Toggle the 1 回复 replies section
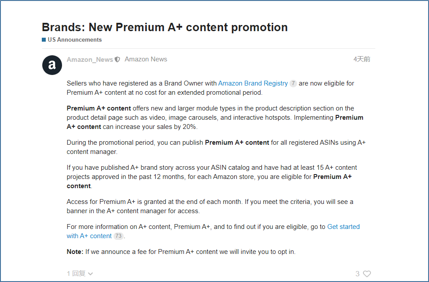The height and width of the screenshot is (282, 429). (x=77, y=273)
